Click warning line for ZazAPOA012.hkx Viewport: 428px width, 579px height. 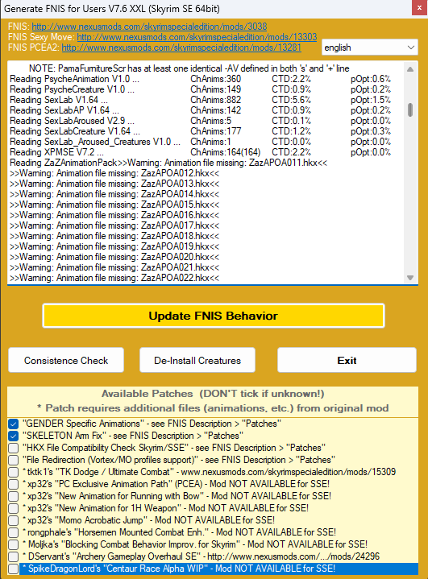114,173
